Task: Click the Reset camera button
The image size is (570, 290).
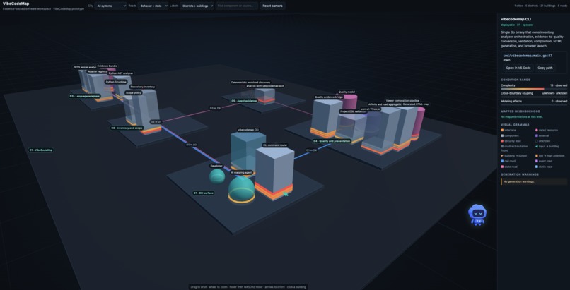Action: [272, 6]
